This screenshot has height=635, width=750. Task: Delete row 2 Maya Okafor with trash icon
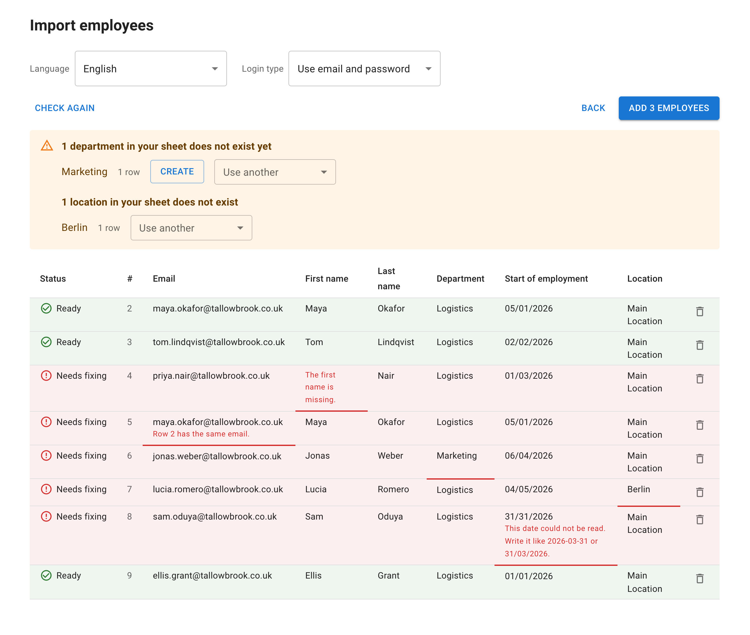pos(699,311)
